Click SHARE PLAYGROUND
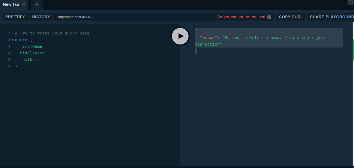Screen dimensions: 354x168 332,17
